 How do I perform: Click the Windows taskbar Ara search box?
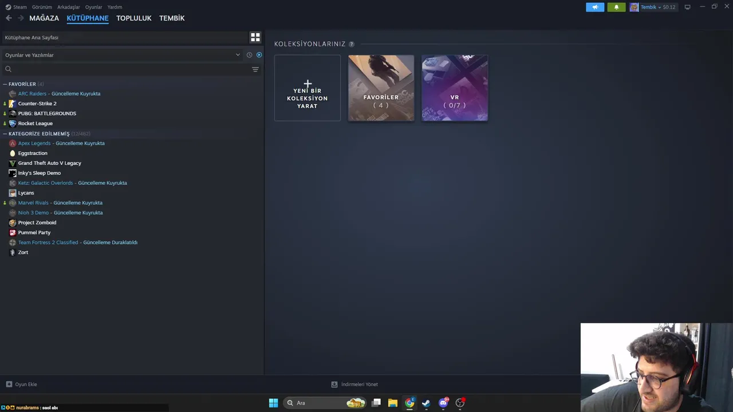326,403
